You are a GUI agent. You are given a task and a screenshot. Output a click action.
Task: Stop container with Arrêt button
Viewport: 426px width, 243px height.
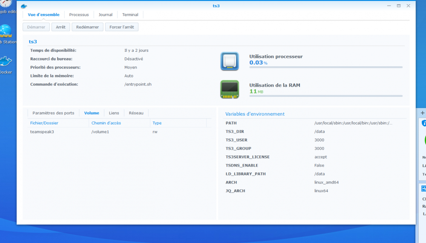(x=60, y=27)
